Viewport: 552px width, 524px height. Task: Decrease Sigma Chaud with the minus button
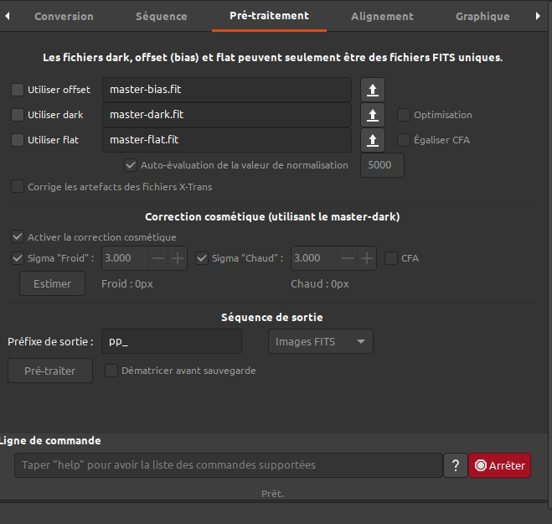coord(347,258)
